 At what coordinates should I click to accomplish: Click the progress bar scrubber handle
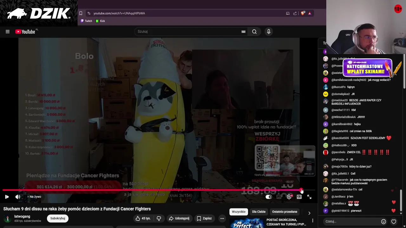(x=301, y=190)
